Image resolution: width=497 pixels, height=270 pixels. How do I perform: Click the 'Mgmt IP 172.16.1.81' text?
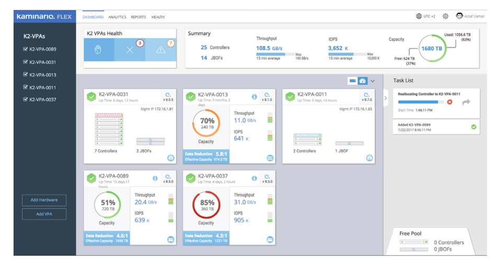click(x=157, y=109)
